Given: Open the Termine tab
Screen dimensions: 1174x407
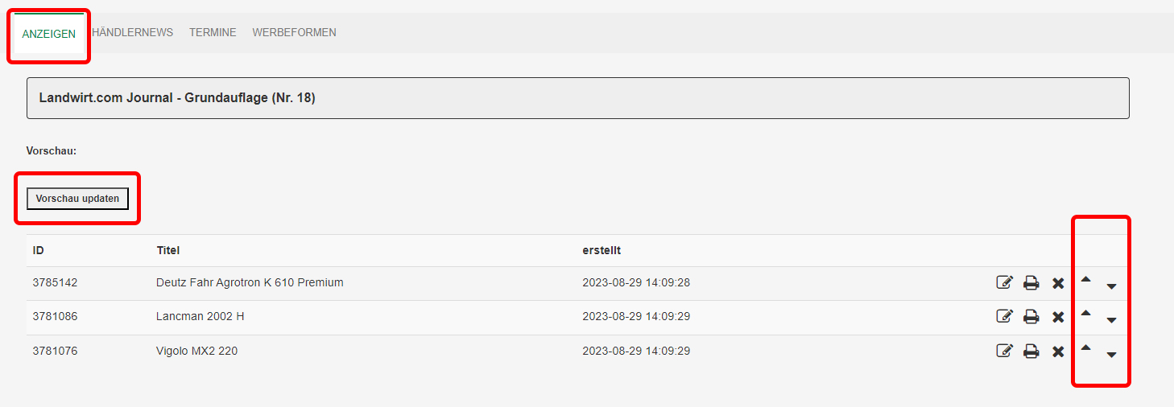Looking at the screenshot, I should point(213,33).
